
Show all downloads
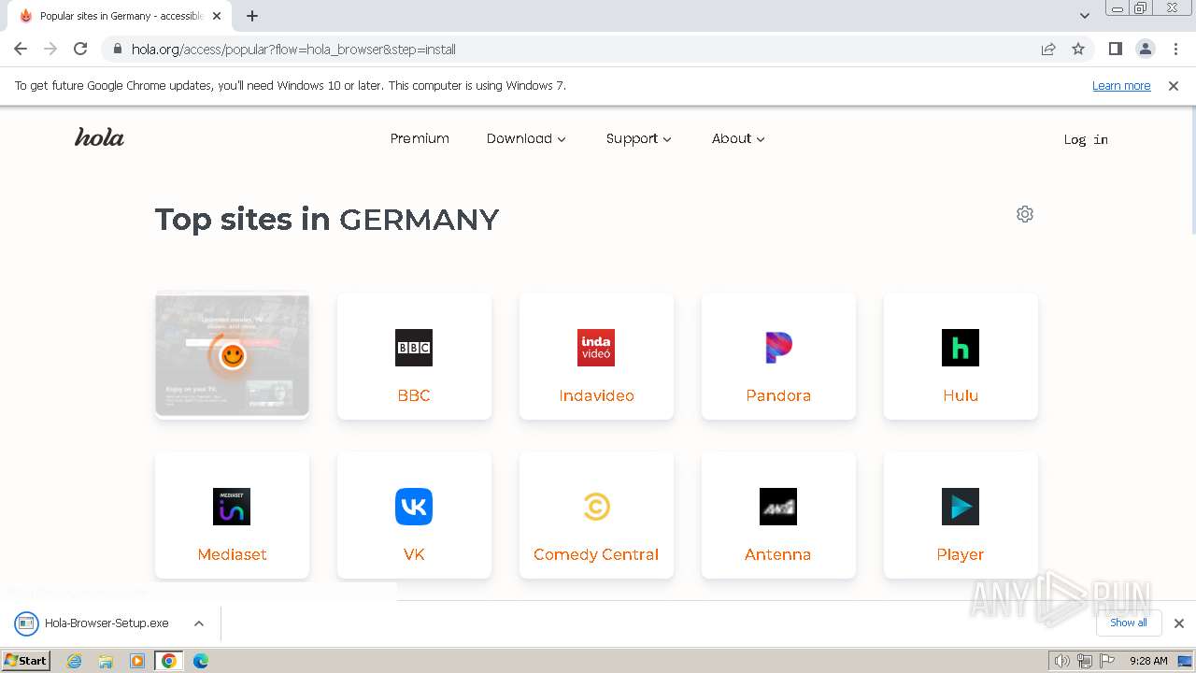click(x=1129, y=623)
